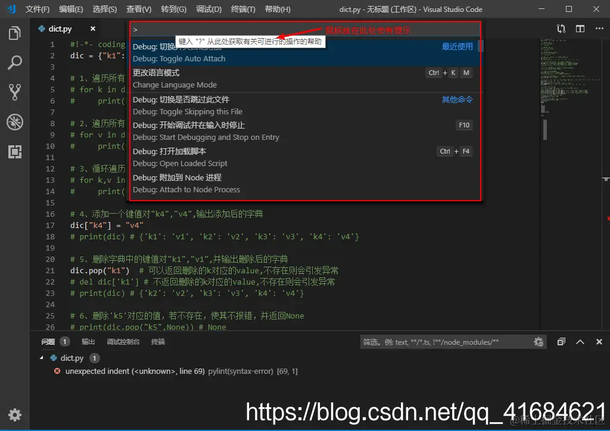Close the dict.py editor tab
Viewport: 610px width, 431px height.
tap(92, 29)
